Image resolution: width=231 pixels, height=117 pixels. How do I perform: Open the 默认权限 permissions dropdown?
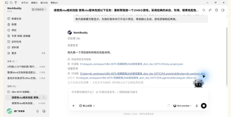click(x=87, y=106)
